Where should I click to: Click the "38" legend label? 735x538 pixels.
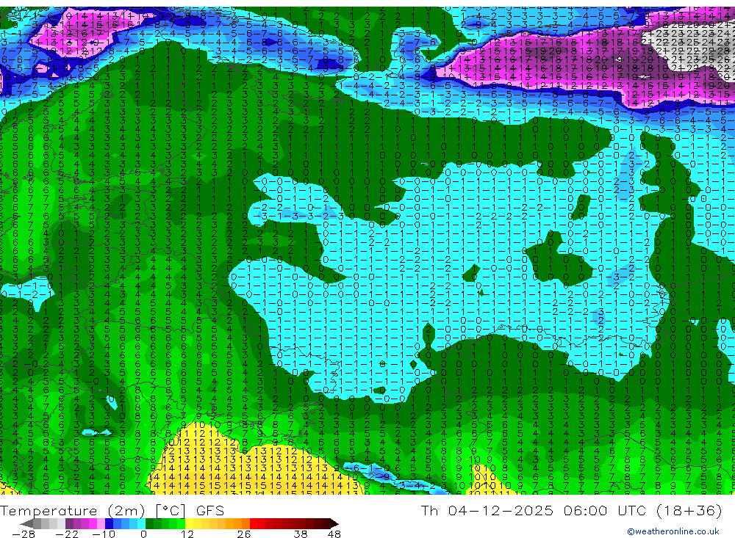[x=301, y=534]
